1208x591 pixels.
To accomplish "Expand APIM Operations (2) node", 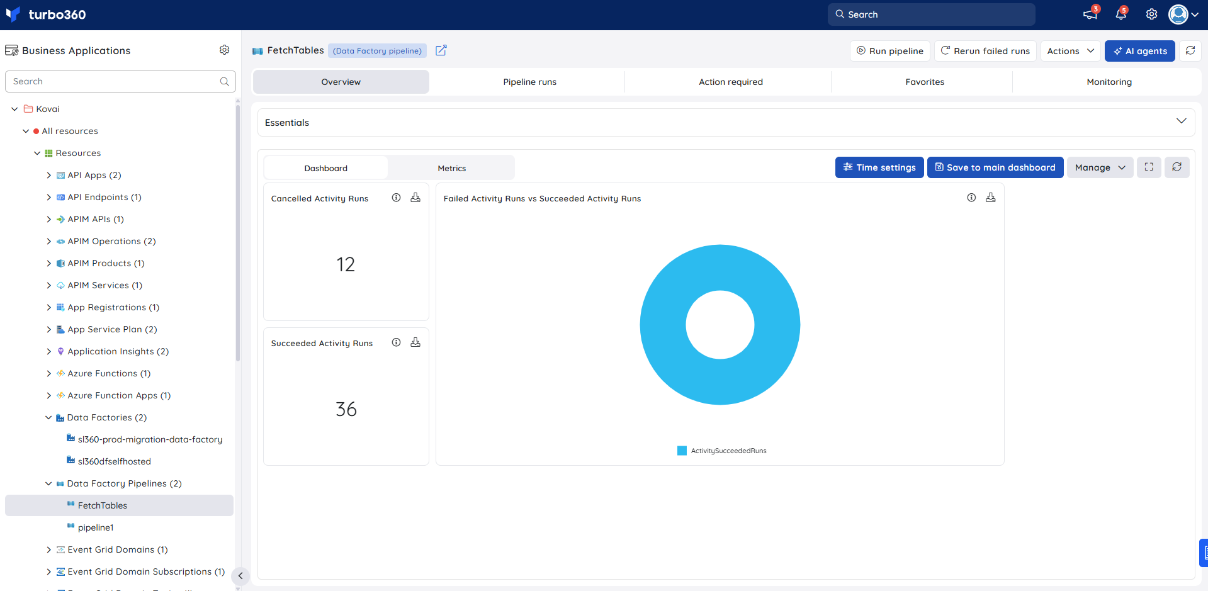I will pos(49,241).
